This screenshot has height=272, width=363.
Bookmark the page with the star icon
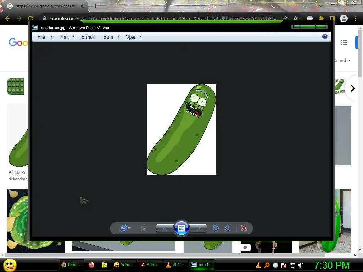click(x=296, y=18)
